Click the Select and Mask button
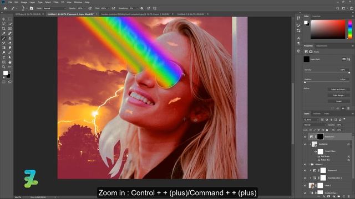Screen dimensions: 355x199 (x=338, y=90)
